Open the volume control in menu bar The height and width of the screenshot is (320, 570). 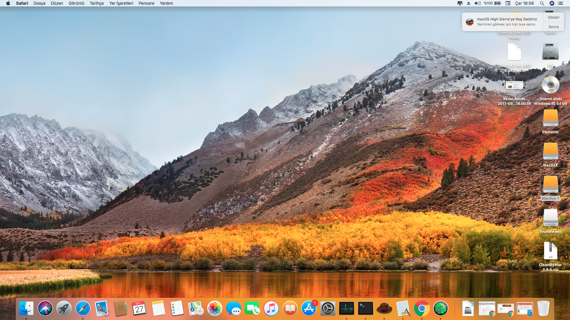click(x=477, y=3)
